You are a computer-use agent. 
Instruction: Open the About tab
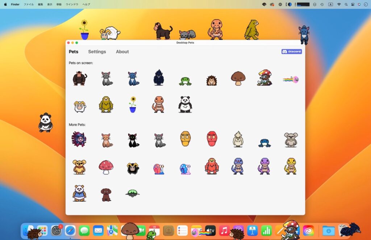click(x=122, y=52)
